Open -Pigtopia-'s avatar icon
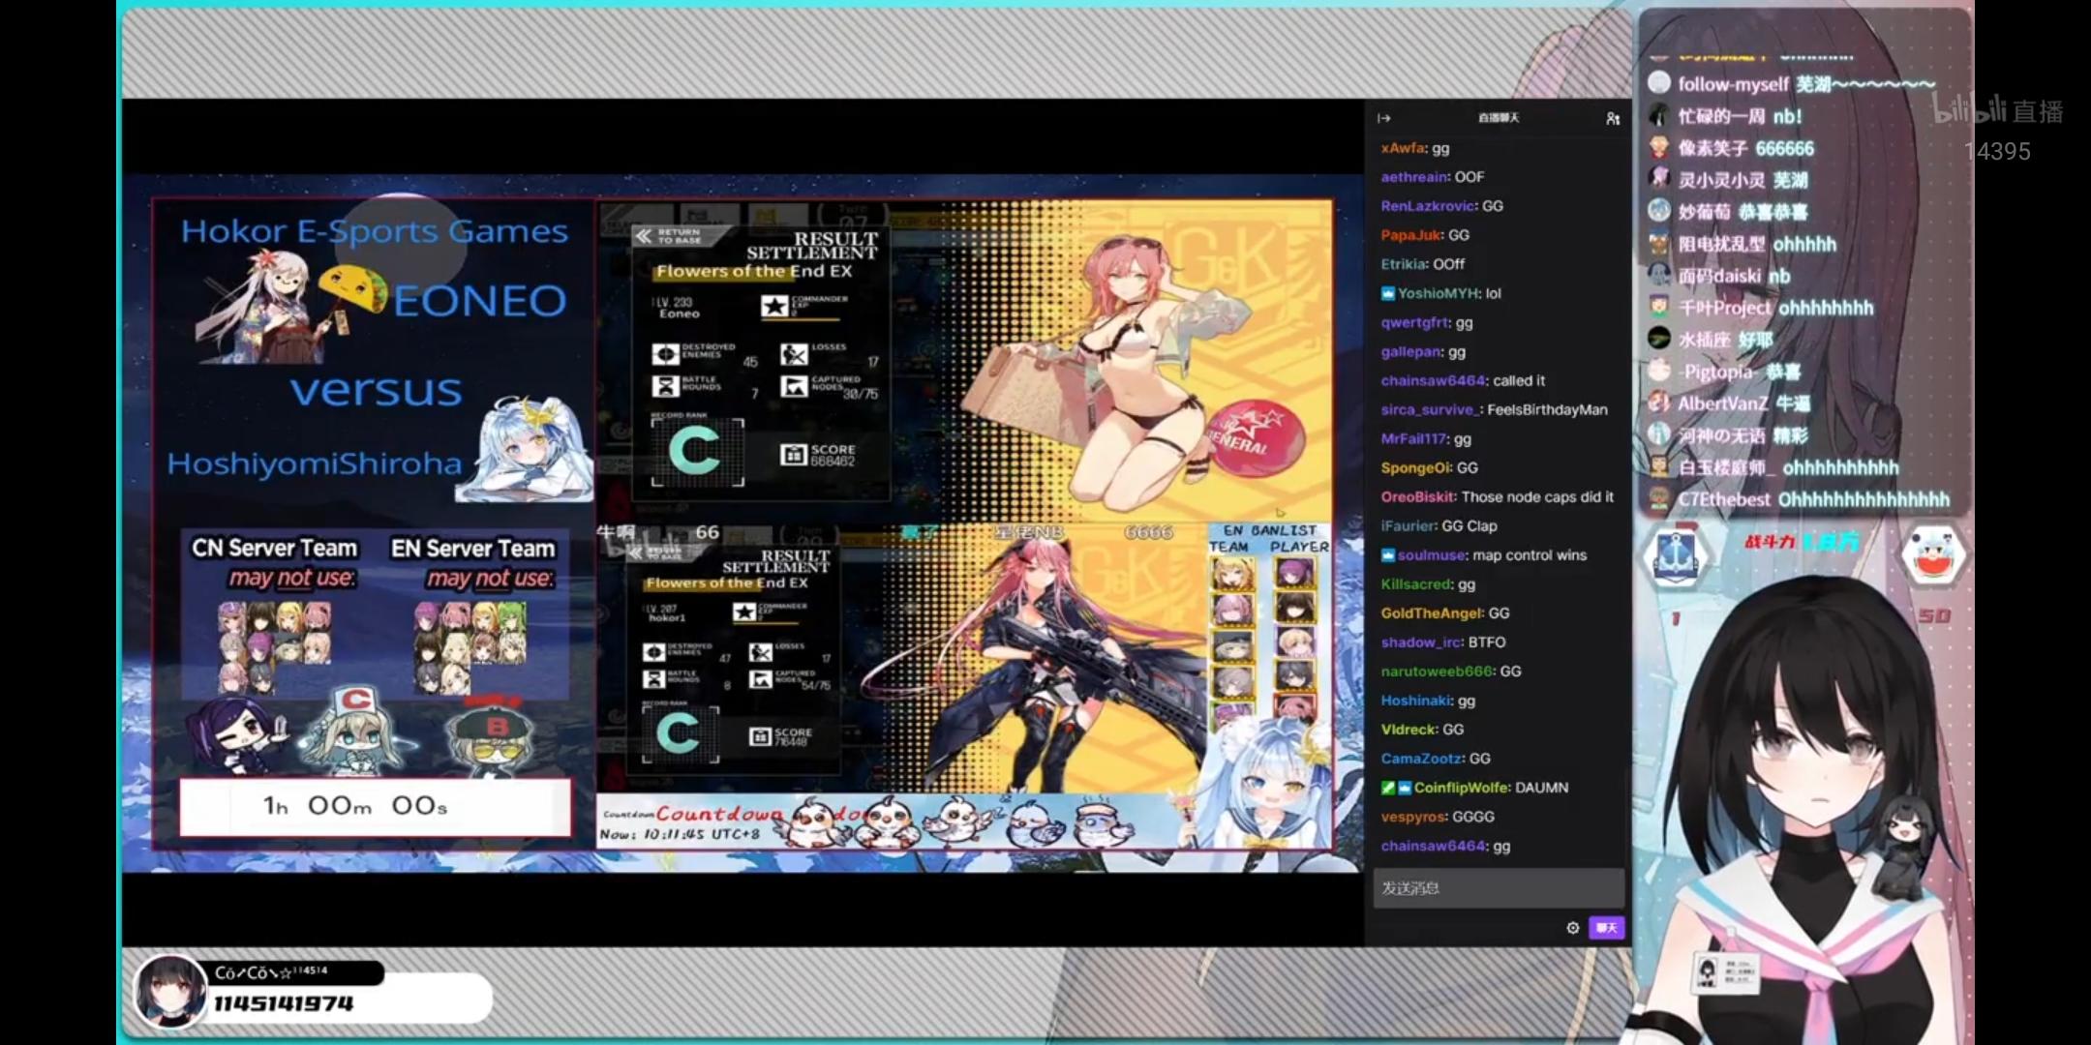Image resolution: width=2091 pixels, height=1045 pixels. click(x=1659, y=371)
